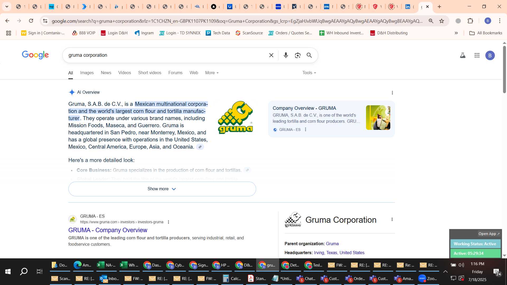Switch to Images results tab
This screenshot has width=507, height=285.
(87, 73)
